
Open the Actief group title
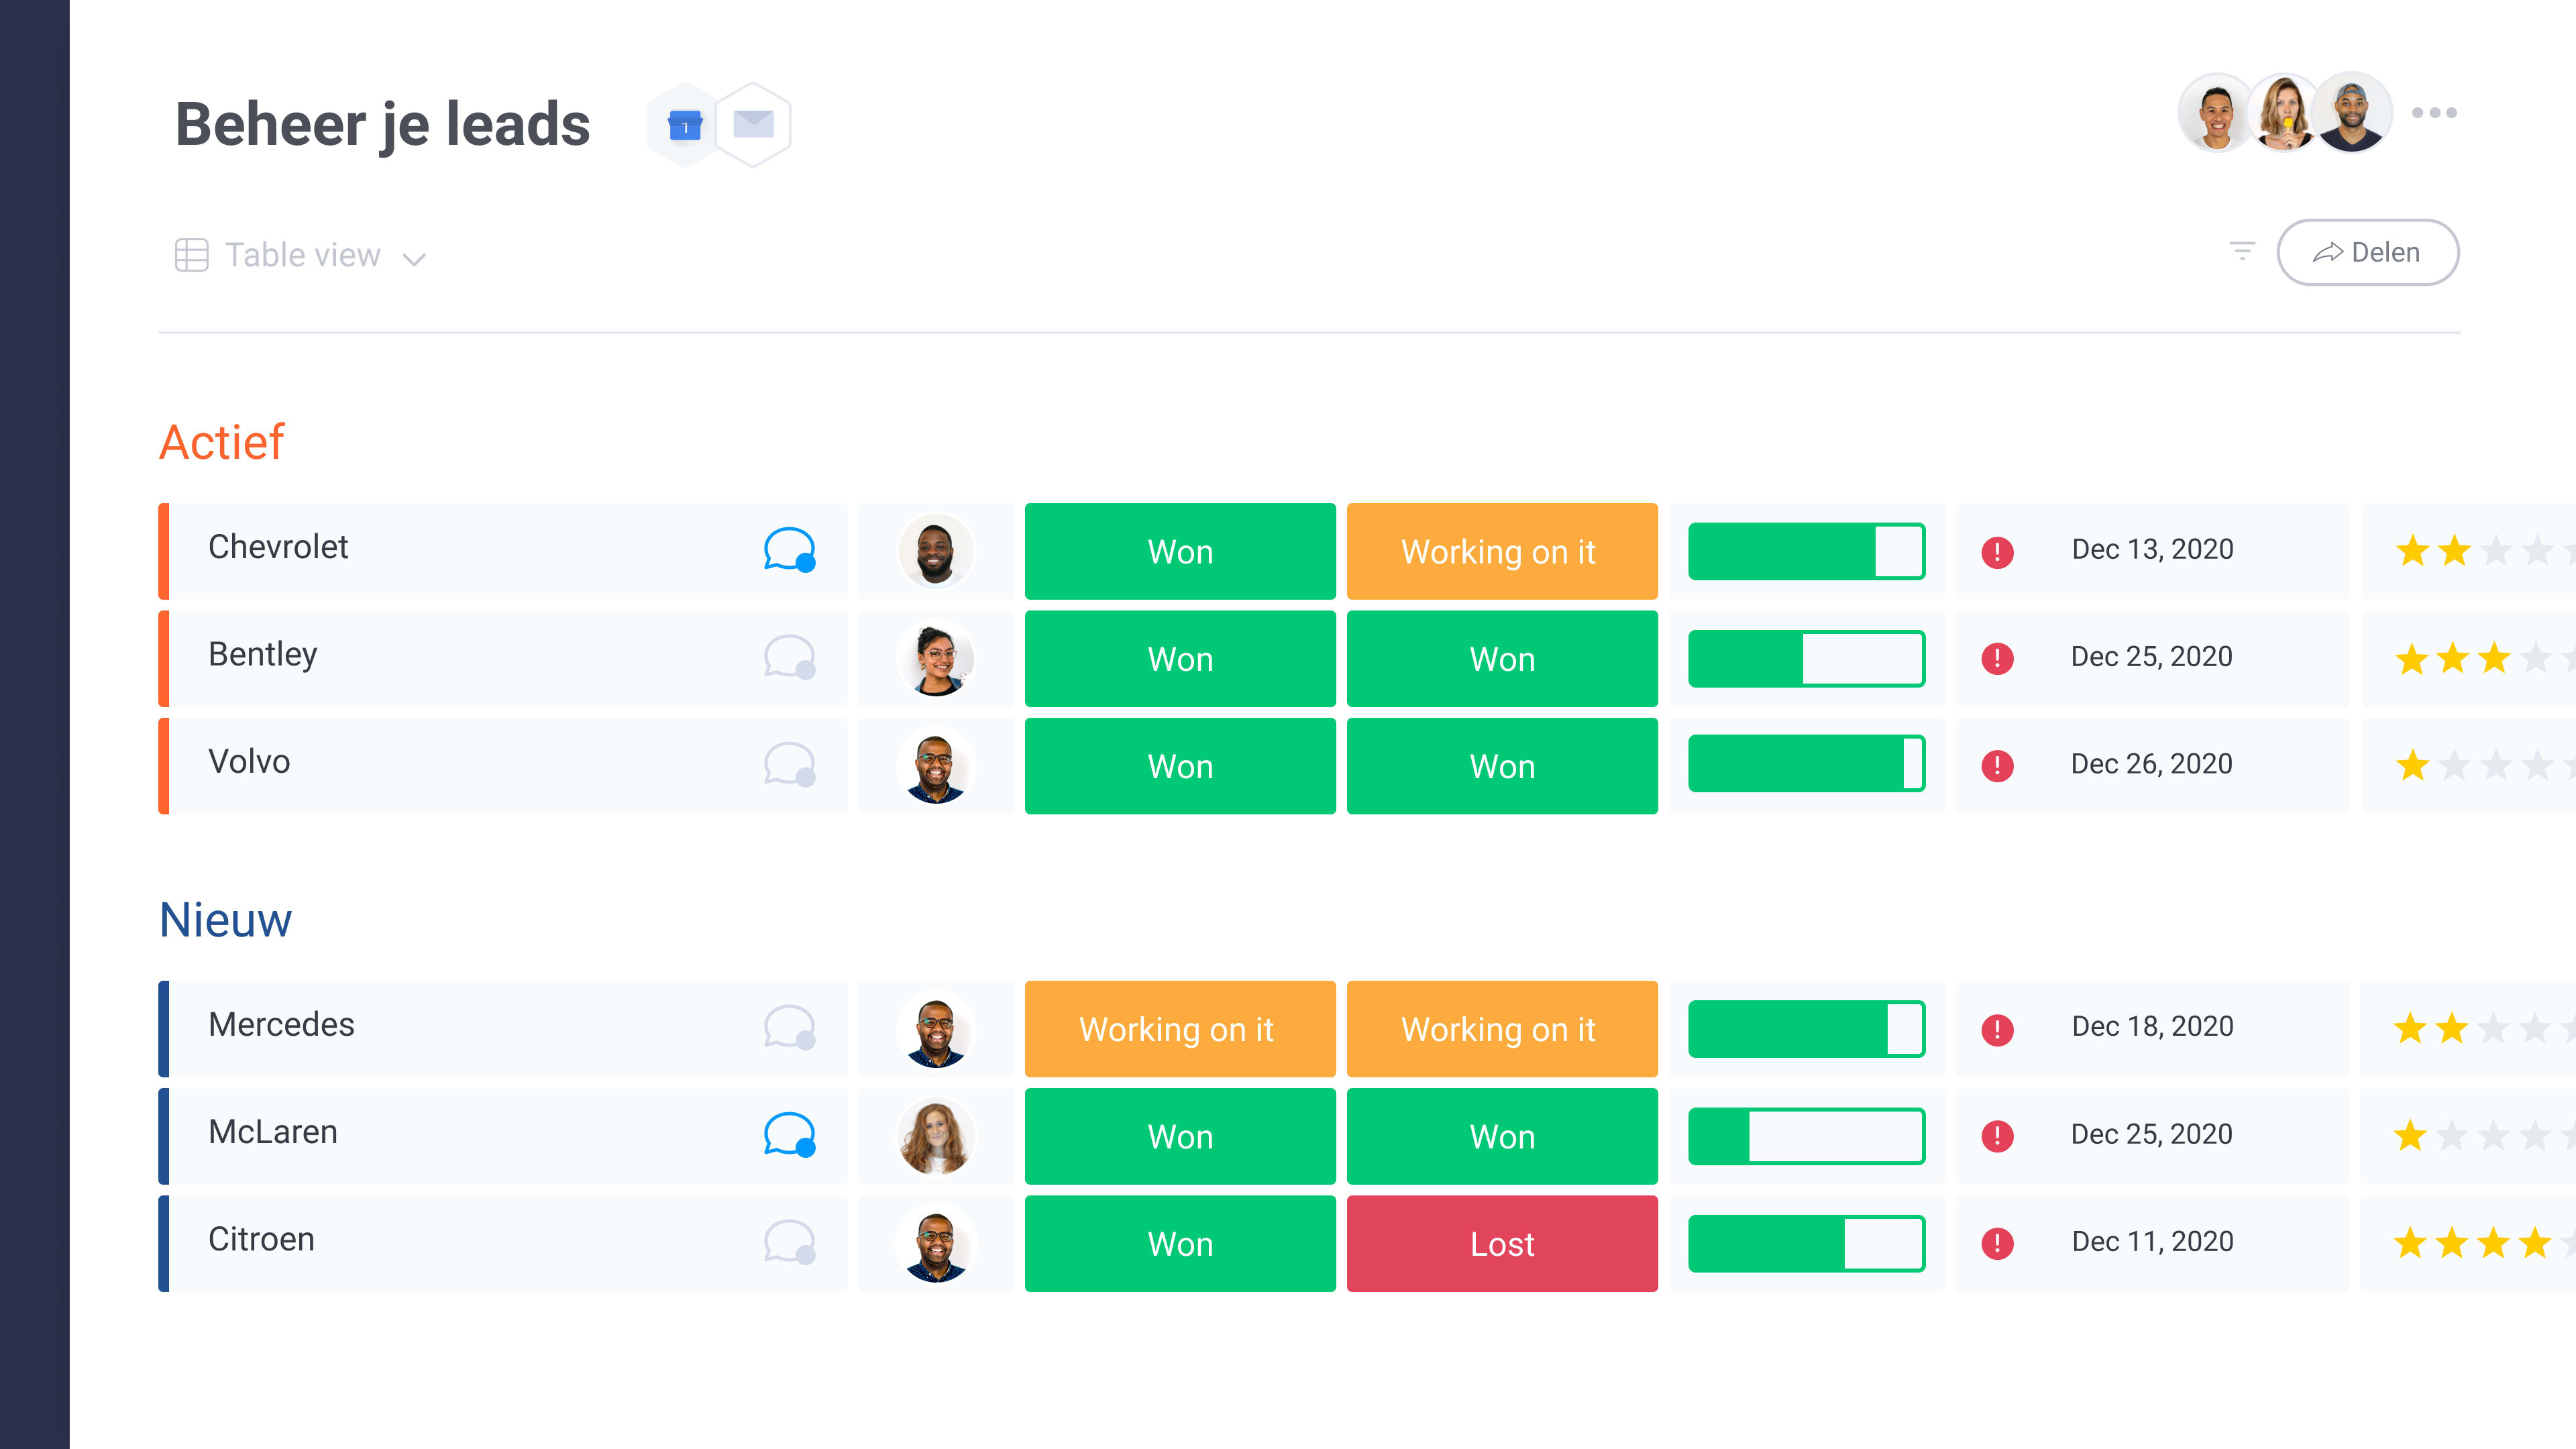222,442
